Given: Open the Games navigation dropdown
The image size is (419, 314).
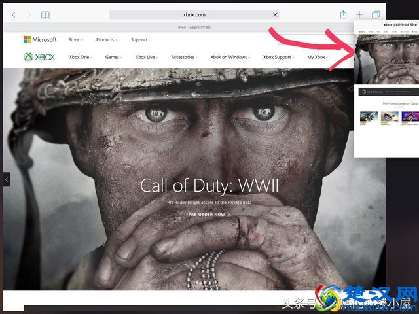Looking at the screenshot, I should point(114,57).
